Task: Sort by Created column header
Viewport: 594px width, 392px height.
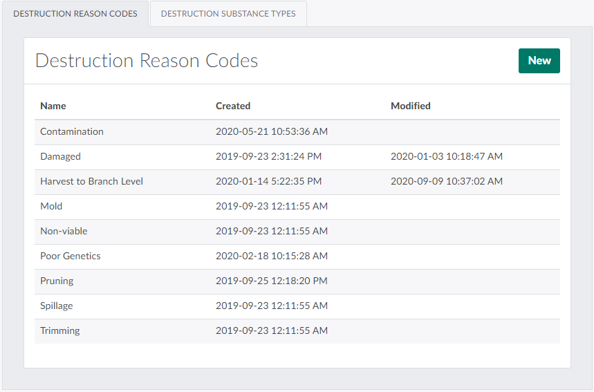Action: [x=233, y=106]
